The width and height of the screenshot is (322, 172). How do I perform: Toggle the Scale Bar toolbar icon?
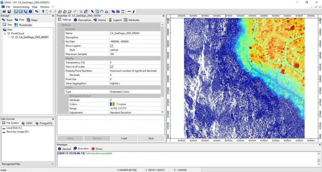tap(129, 12)
